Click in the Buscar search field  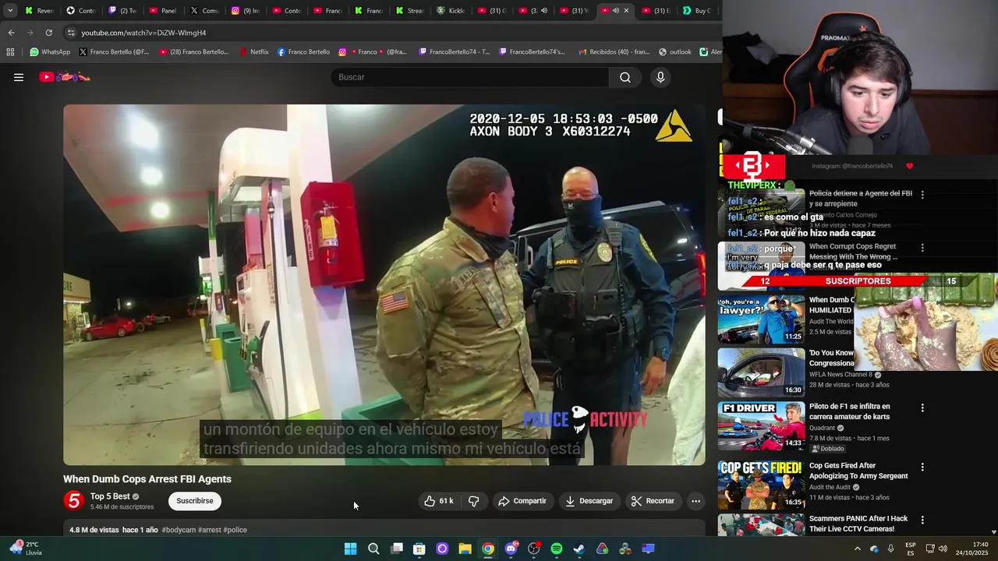pos(470,77)
